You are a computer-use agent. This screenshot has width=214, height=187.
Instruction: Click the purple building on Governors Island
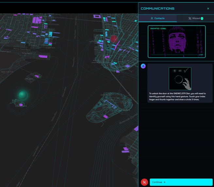tap(106, 117)
